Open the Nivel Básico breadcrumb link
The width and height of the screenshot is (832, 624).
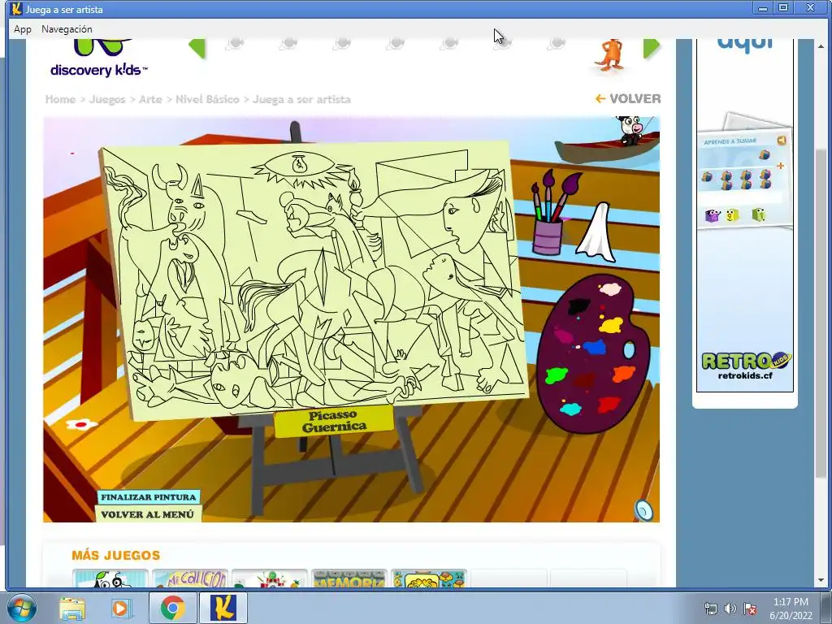(x=207, y=99)
